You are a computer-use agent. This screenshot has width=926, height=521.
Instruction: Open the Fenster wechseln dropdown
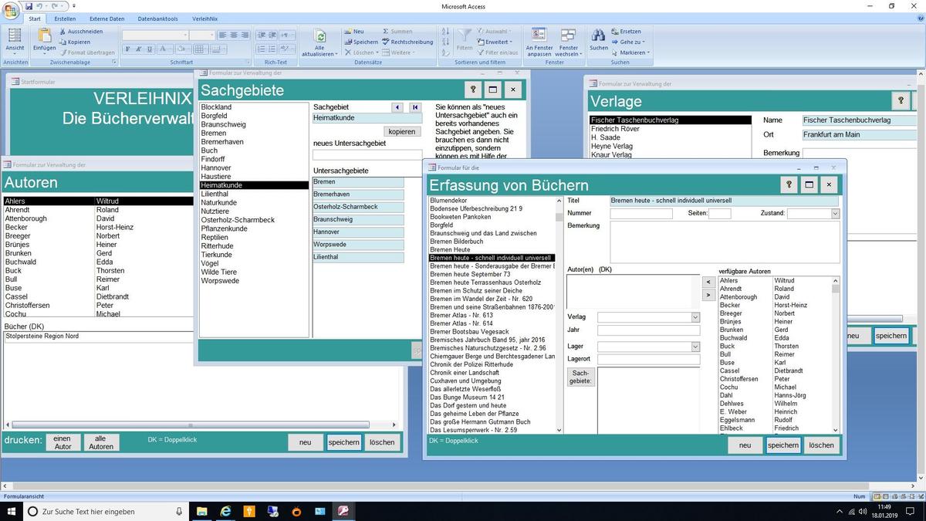coord(569,42)
